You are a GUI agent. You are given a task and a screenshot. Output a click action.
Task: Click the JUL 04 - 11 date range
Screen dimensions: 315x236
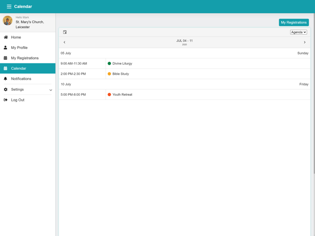point(184,41)
